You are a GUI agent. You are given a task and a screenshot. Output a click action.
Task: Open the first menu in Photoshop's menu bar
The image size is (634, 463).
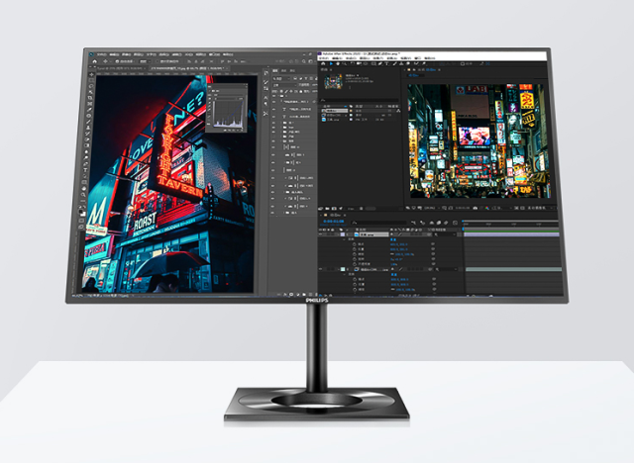pos(101,54)
